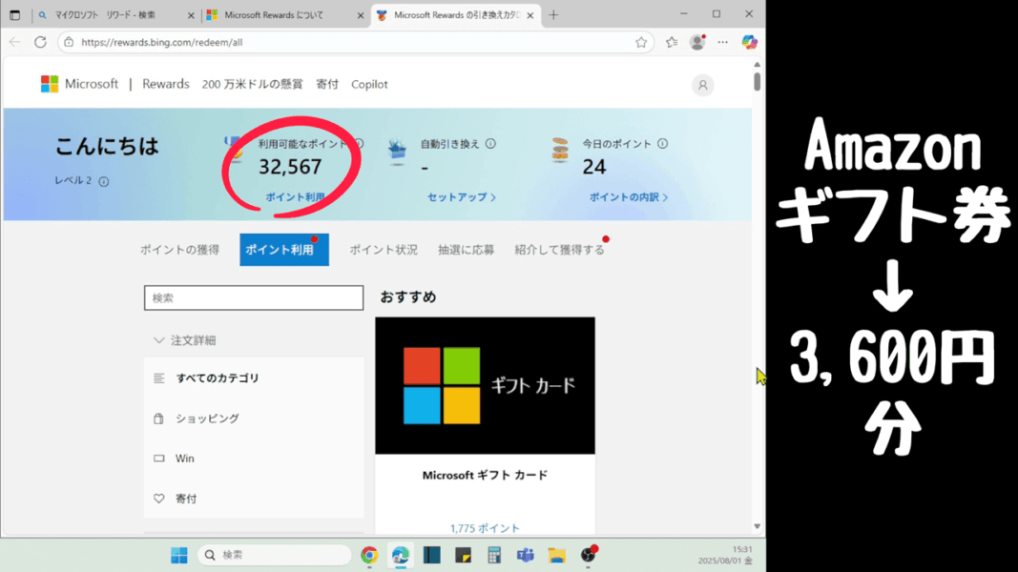Open the 抽選に応募 tab

[467, 249]
